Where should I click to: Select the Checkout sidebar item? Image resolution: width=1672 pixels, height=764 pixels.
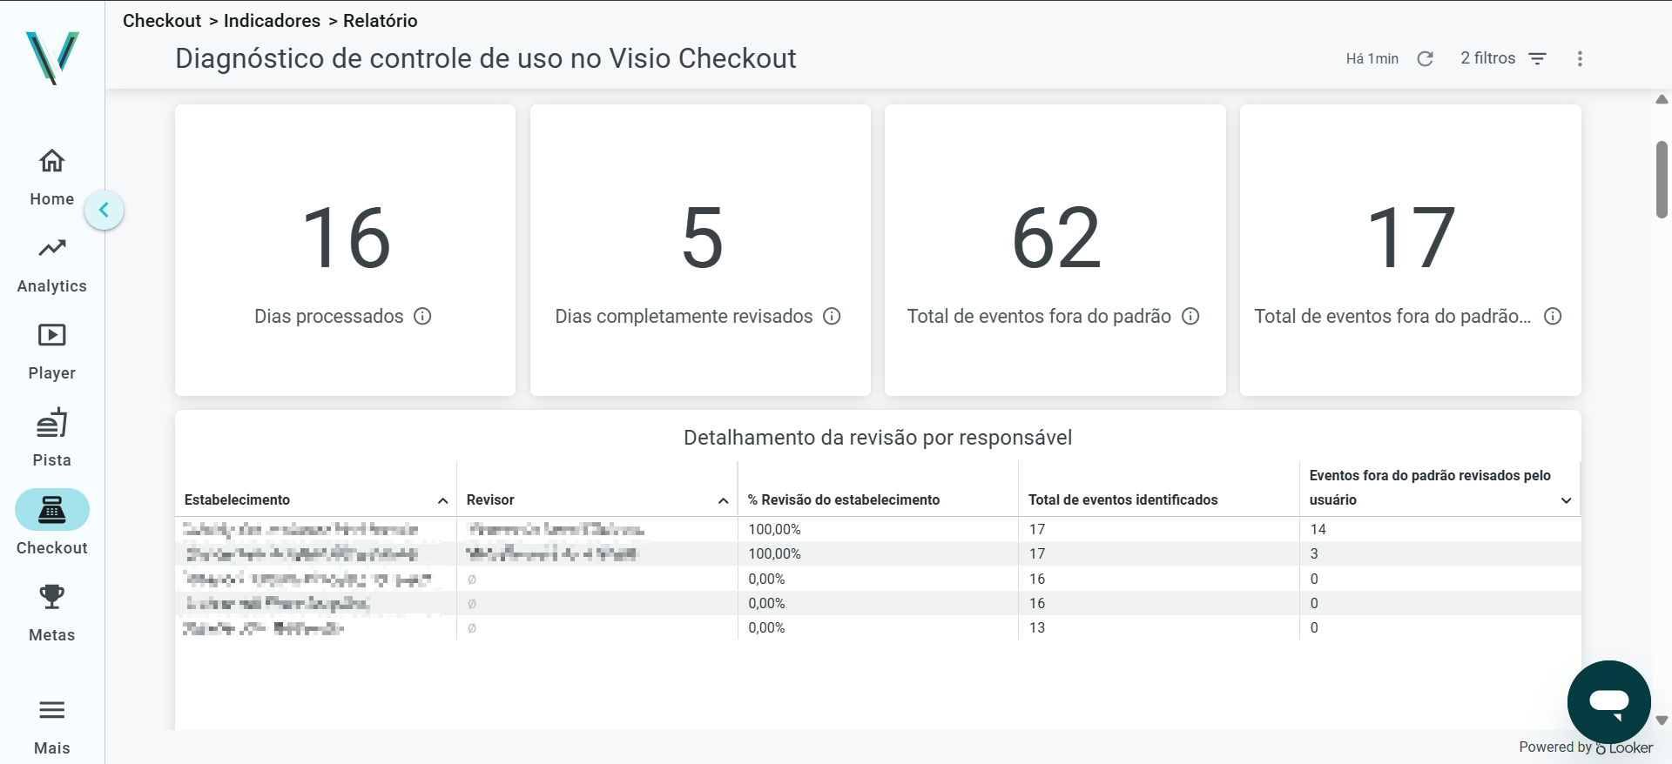coord(52,523)
